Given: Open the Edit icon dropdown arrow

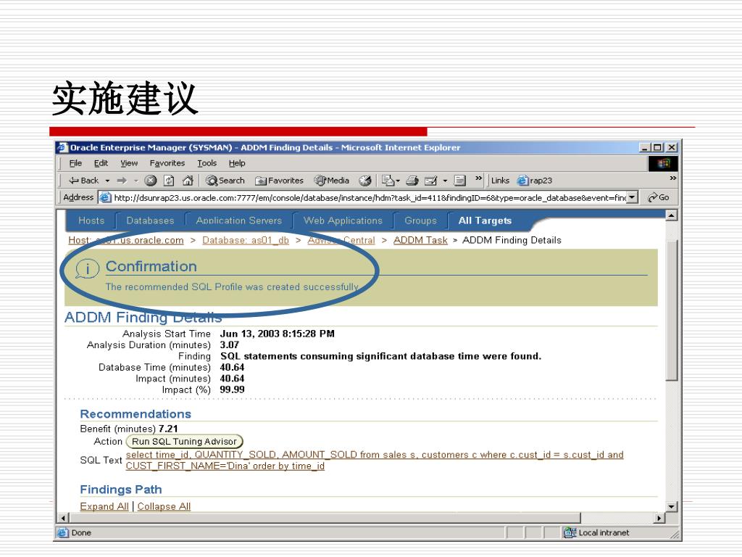Looking at the screenshot, I should [445, 181].
